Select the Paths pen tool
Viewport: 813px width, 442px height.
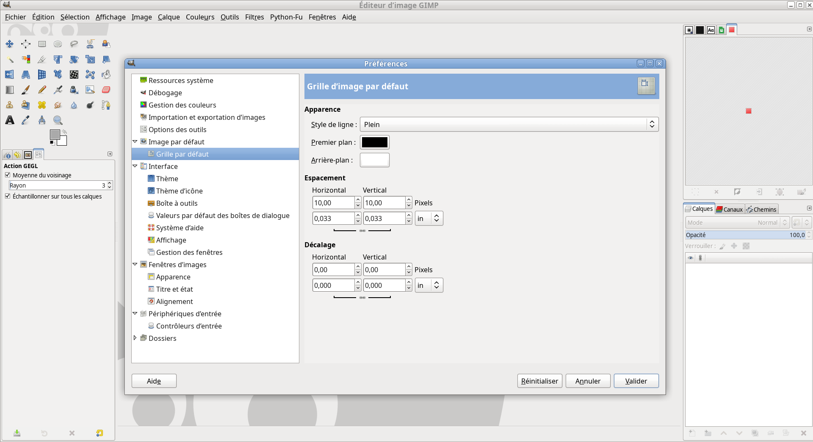coord(106,105)
